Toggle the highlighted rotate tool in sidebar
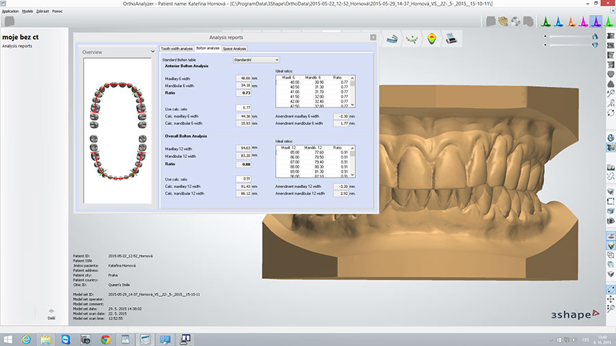Screen dimensions: 616x346 click(611, 289)
